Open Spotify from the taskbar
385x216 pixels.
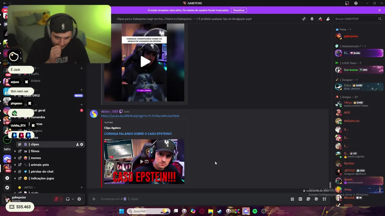pos(255,211)
